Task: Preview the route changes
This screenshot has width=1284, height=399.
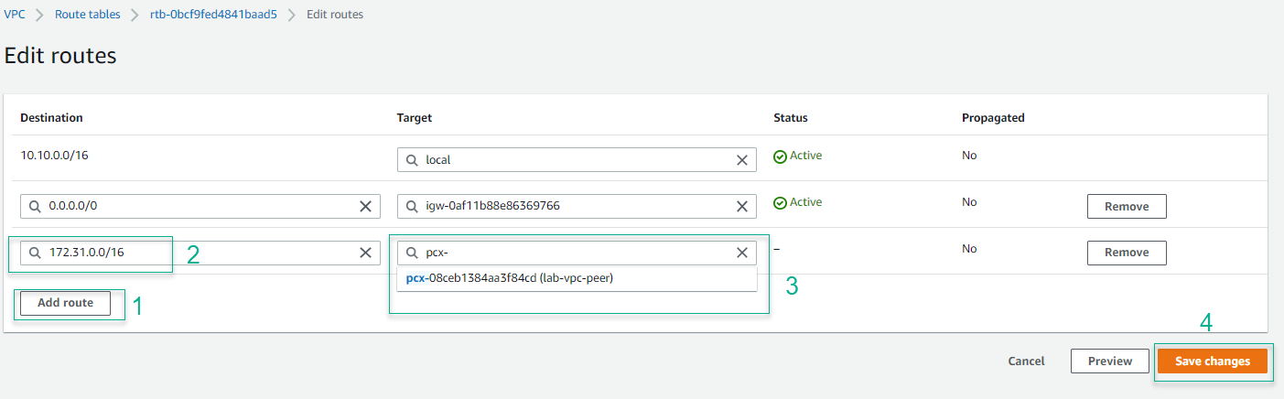Action: tap(1110, 361)
